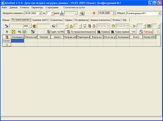Click the yellow smiley face icon
The image size is (163, 121).
coord(13,32)
